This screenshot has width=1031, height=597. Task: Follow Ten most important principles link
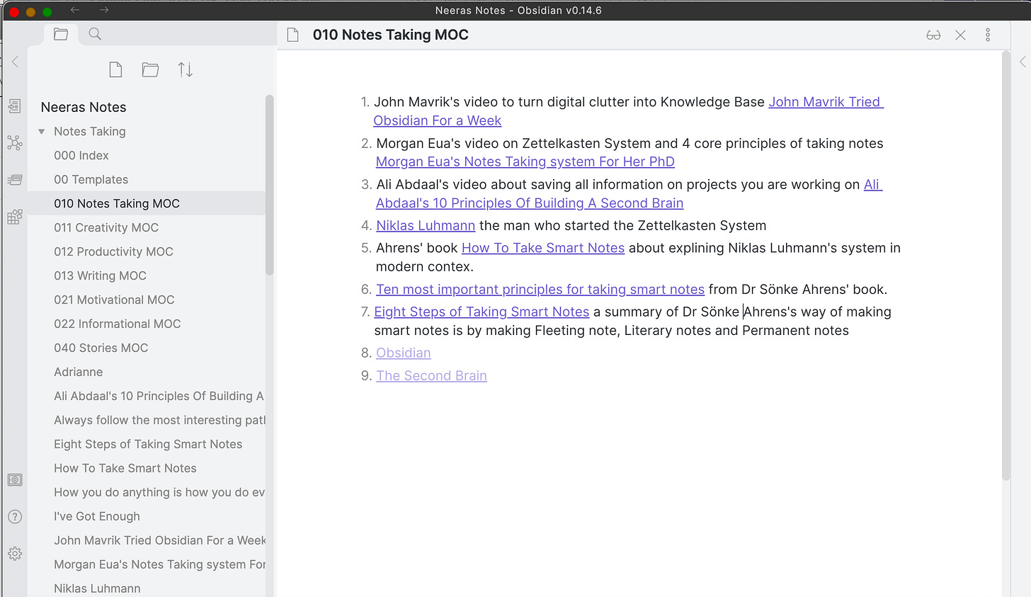[540, 289]
